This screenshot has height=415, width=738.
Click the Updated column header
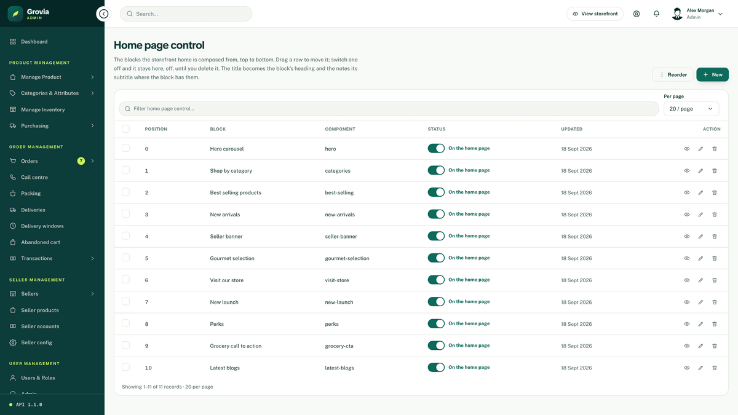pyautogui.click(x=571, y=129)
